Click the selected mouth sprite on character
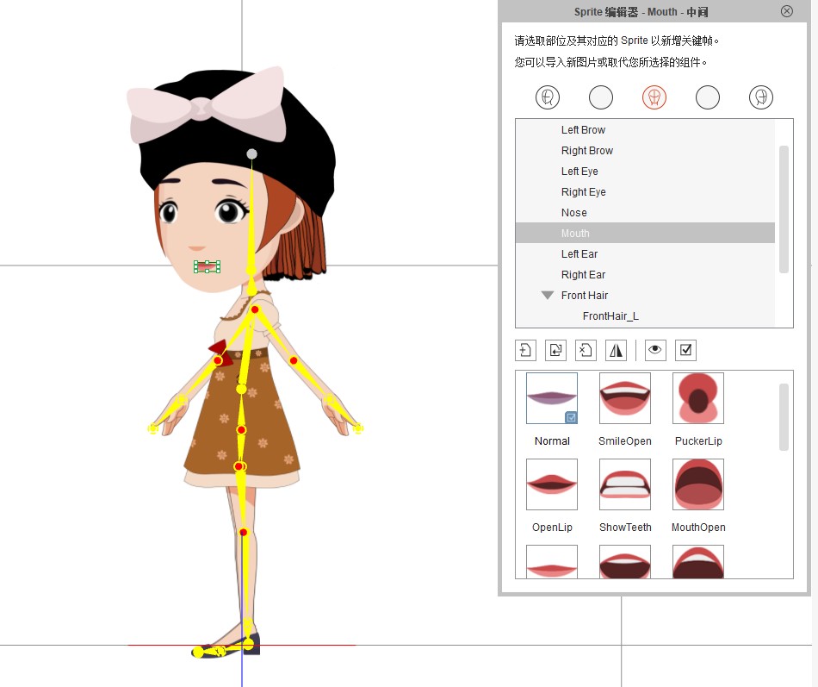Image resolution: width=818 pixels, height=687 pixels. tap(208, 267)
